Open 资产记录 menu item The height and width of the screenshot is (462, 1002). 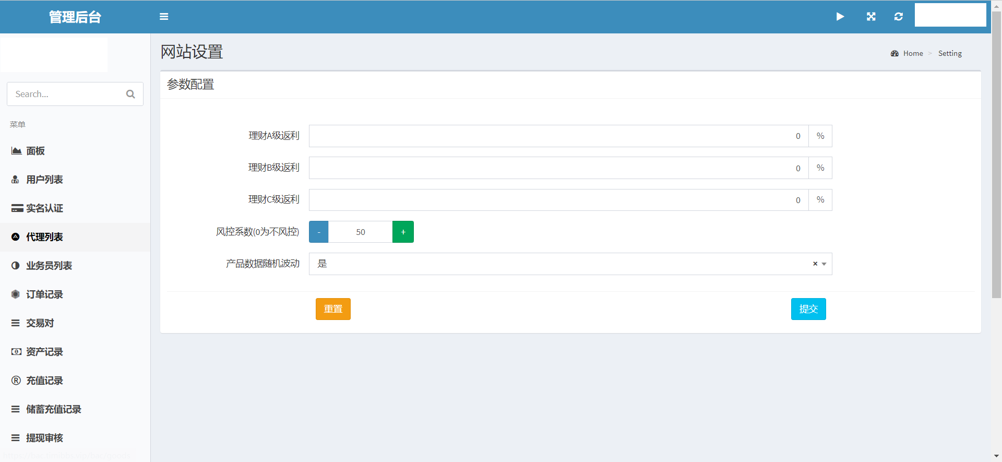click(75, 352)
